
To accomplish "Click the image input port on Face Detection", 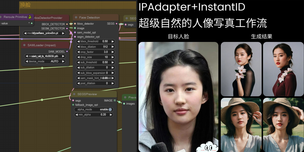I will point(75,28).
